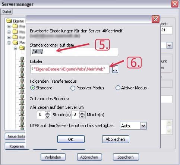
Task: Decrease the Minute(n) value
Action: (82, 117)
